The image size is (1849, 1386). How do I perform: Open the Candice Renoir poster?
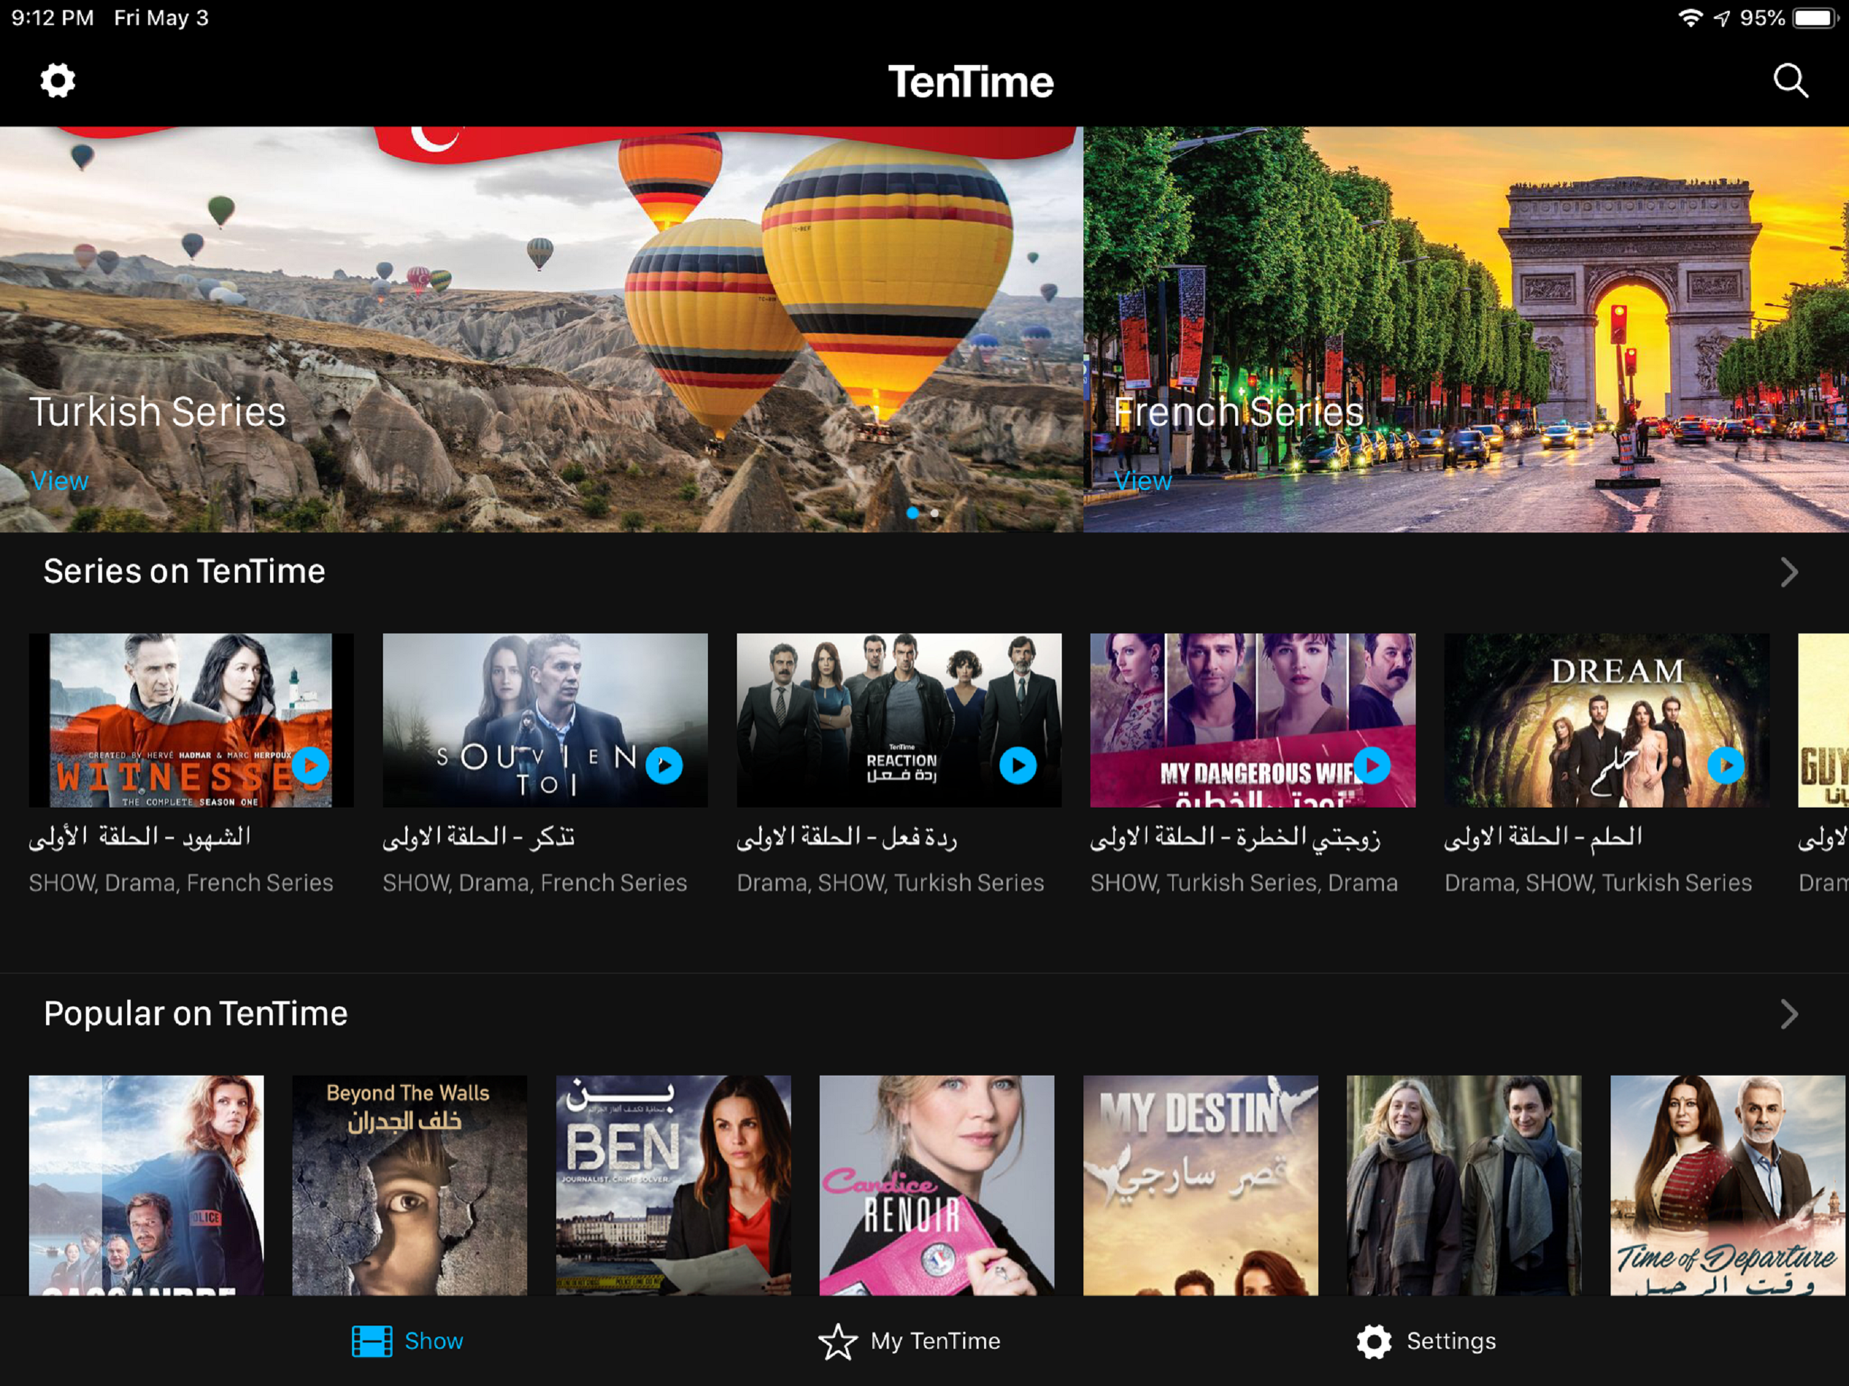pos(936,1184)
